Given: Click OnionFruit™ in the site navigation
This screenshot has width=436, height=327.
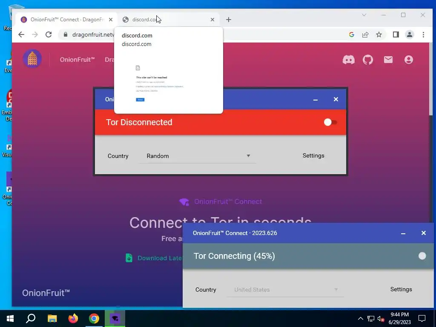Looking at the screenshot, I should (77, 60).
